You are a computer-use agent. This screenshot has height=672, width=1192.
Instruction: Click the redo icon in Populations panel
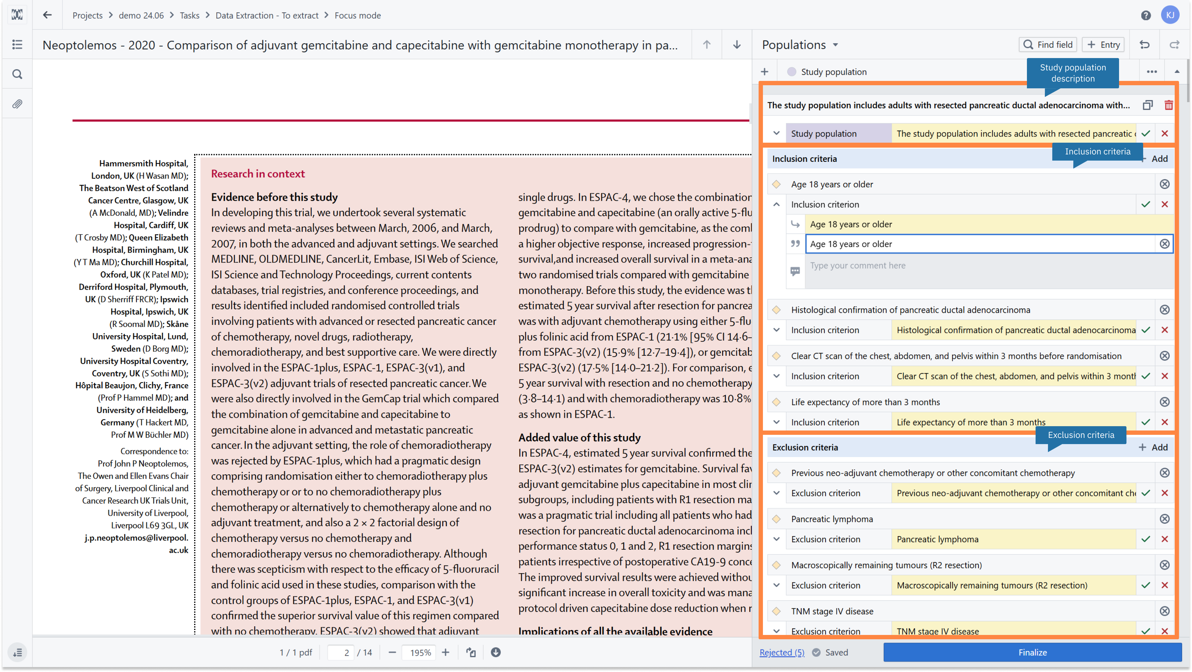(x=1174, y=44)
